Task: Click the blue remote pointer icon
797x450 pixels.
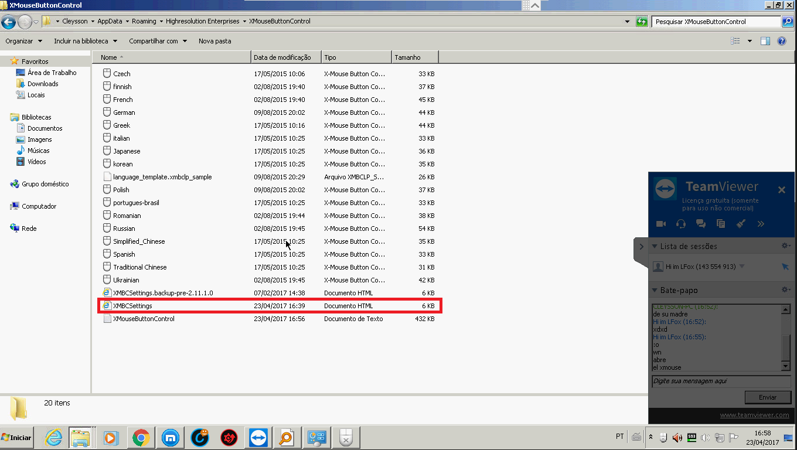Action: (785, 267)
